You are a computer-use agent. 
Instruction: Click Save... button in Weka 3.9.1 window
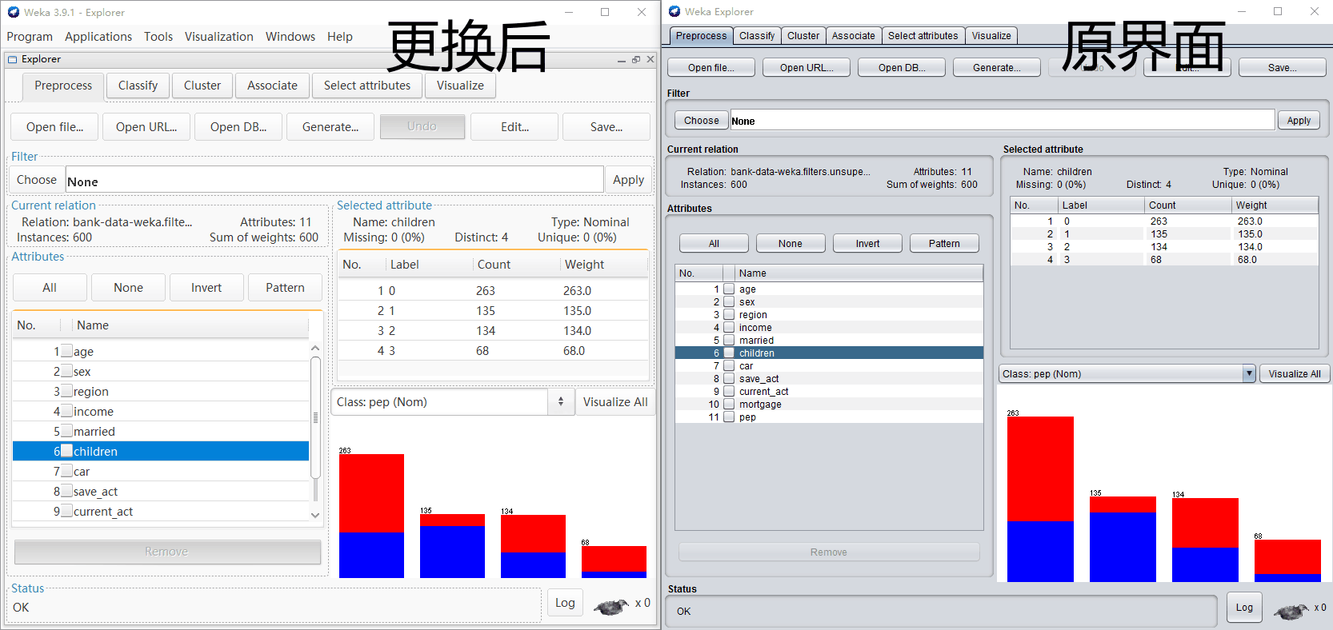tap(606, 127)
